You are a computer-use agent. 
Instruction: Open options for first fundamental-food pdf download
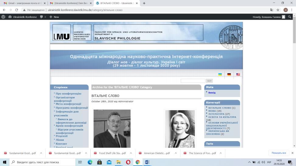coord(41,153)
